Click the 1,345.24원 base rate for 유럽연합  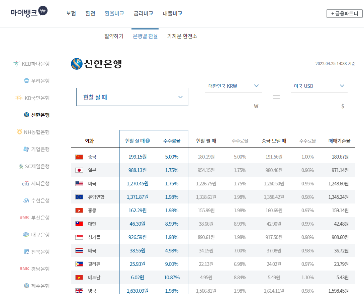point(339,197)
